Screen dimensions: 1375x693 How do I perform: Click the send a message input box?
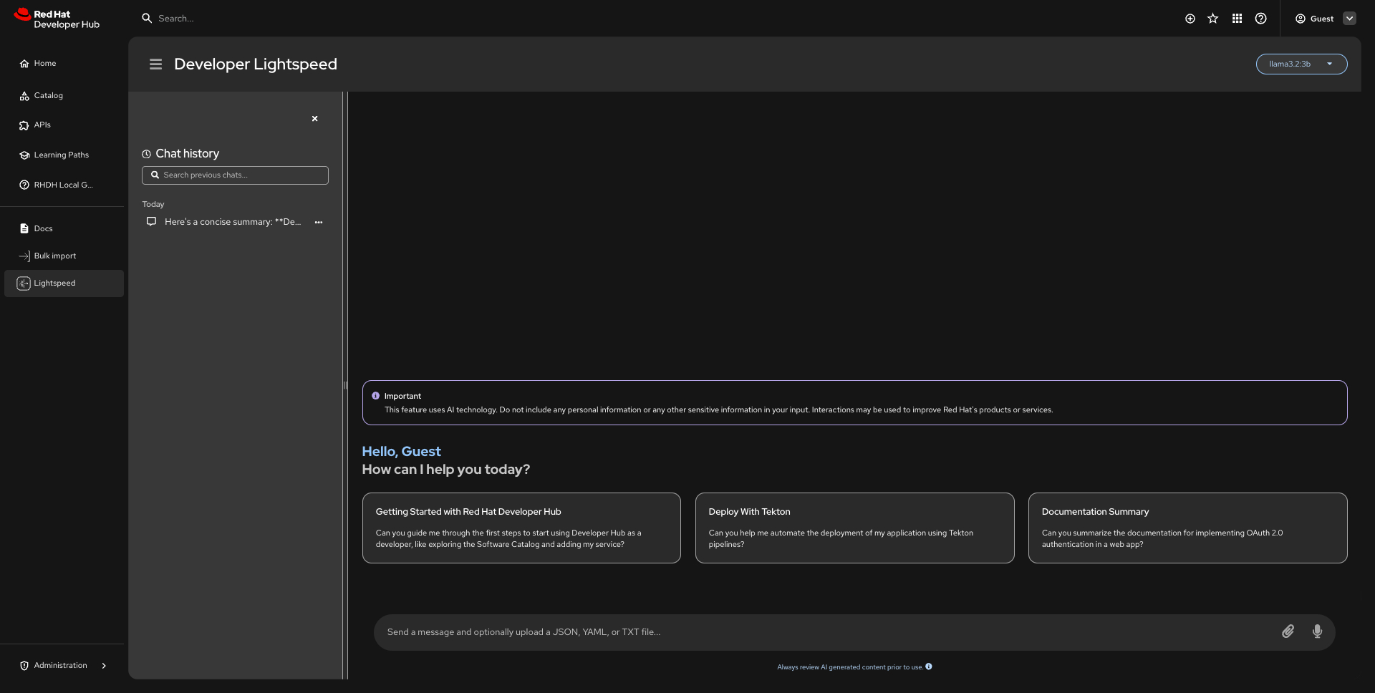point(824,632)
